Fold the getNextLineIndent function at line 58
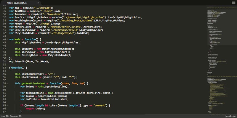 pyautogui.click(x=7, y=83)
